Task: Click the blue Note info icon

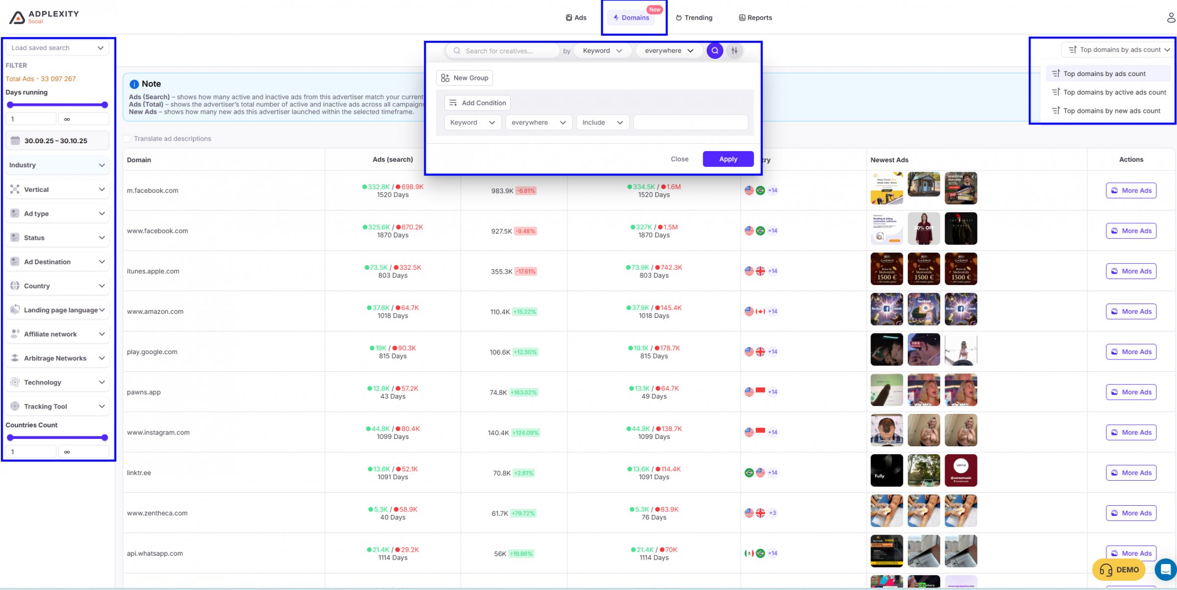Action: (134, 84)
